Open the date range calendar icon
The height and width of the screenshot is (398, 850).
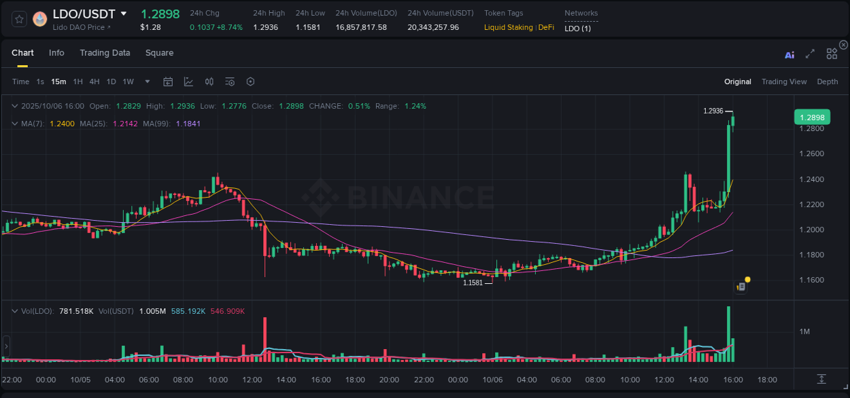(168, 82)
